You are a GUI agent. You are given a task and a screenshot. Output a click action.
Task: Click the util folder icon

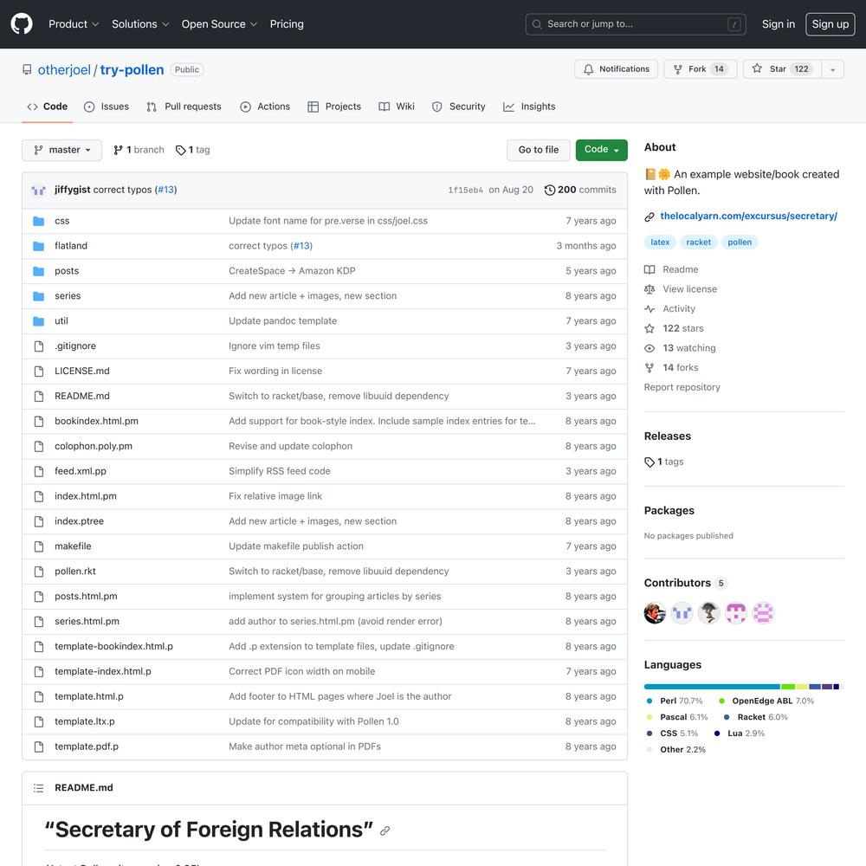click(x=39, y=321)
